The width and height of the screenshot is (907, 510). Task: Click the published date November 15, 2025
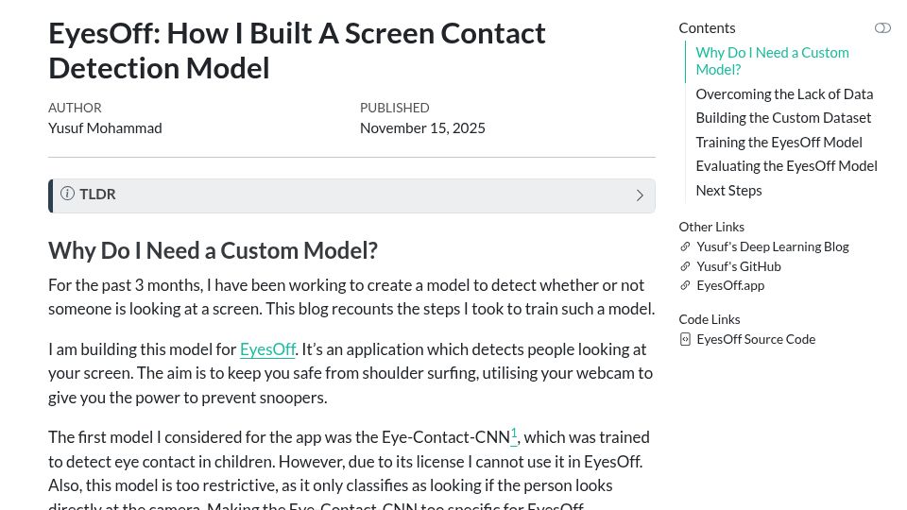pos(422,128)
